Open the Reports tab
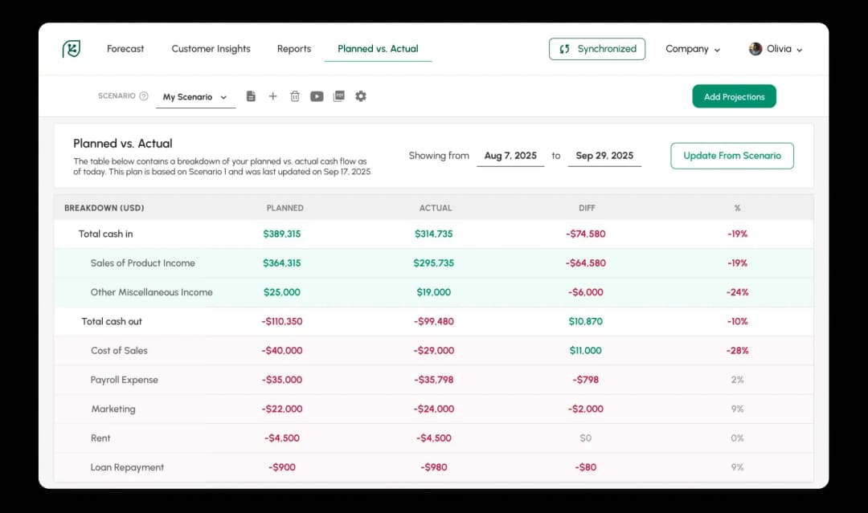868x513 pixels. click(294, 49)
